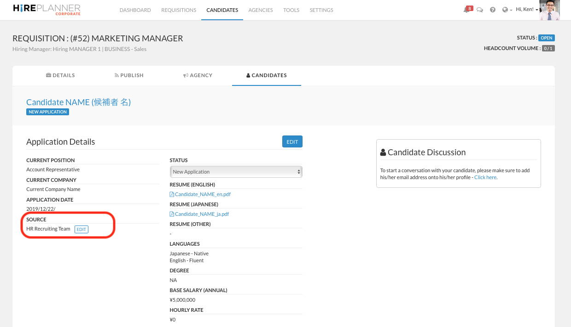
Task: Open the English resume PDF file
Action: tap(202, 194)
